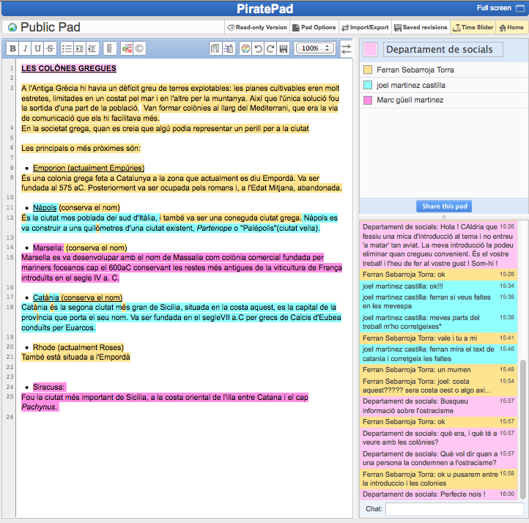This screenshot has width=529, height=523.
Task: Click Ferran Sebarroja Torra's yellow swatch
Action: (368, 70)
